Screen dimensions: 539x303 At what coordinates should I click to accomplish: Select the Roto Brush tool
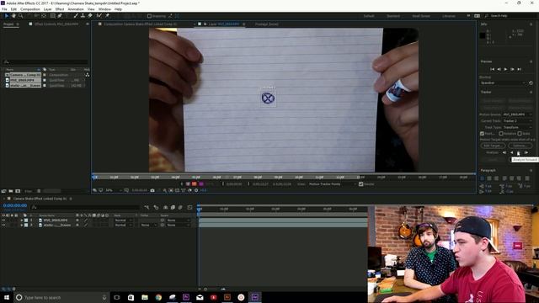click(99, 16)
